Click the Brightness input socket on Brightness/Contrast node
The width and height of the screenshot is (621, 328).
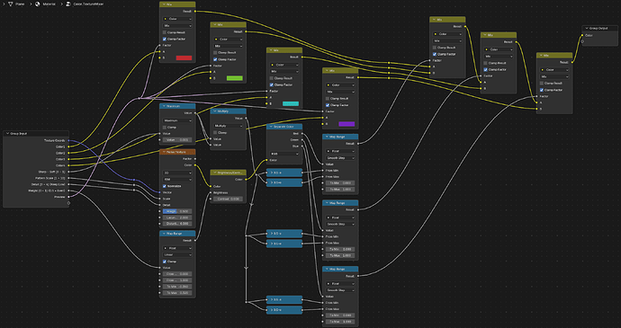coord(211,192)
